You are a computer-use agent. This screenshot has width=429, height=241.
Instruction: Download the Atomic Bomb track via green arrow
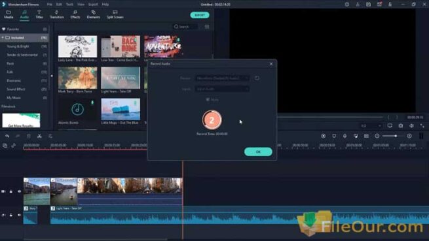click(92, 103)
